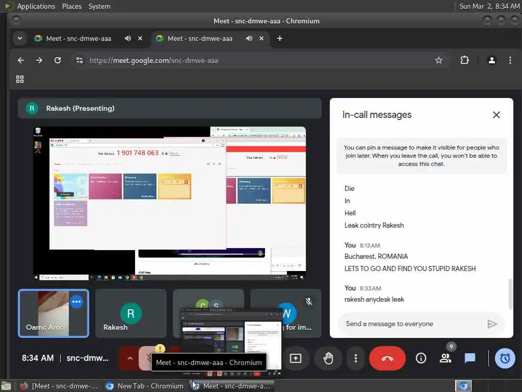522x392 pixels.
Task: Raise your hand
Action: [x=328, y=358]
